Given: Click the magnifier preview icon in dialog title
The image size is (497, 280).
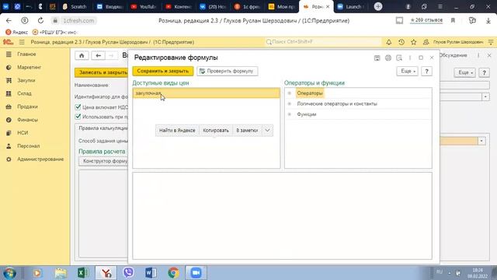Looking at the screenshot, I should click(399, 58).
